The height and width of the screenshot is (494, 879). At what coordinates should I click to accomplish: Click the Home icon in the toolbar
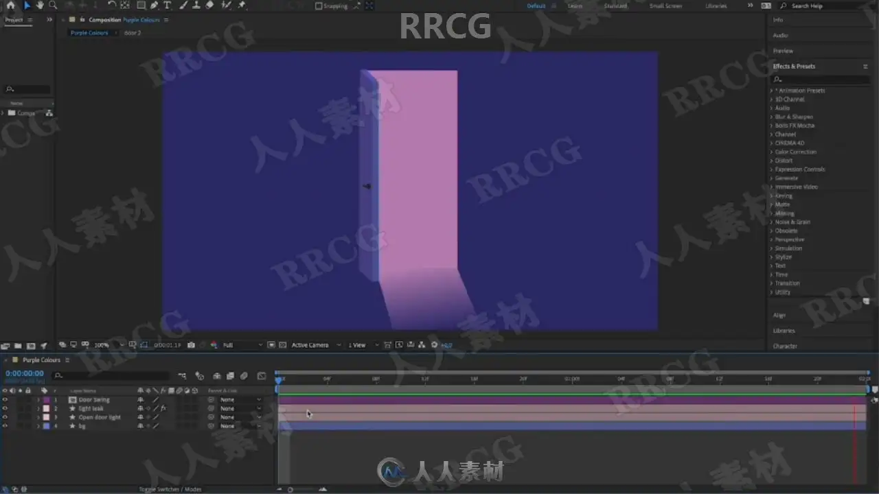coord(10,5)
